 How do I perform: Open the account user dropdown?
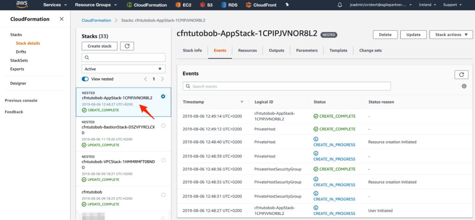pos(380,5)
